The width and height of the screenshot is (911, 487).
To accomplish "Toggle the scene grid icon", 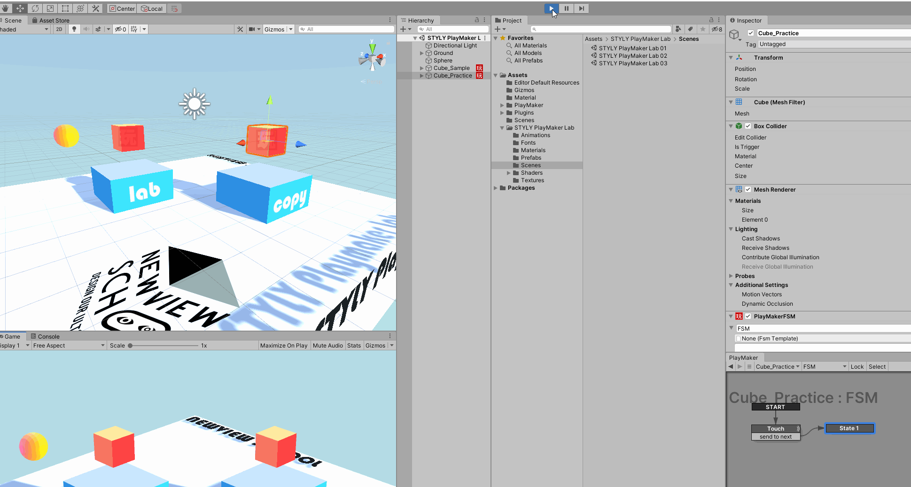I will [x=134, y=29].
